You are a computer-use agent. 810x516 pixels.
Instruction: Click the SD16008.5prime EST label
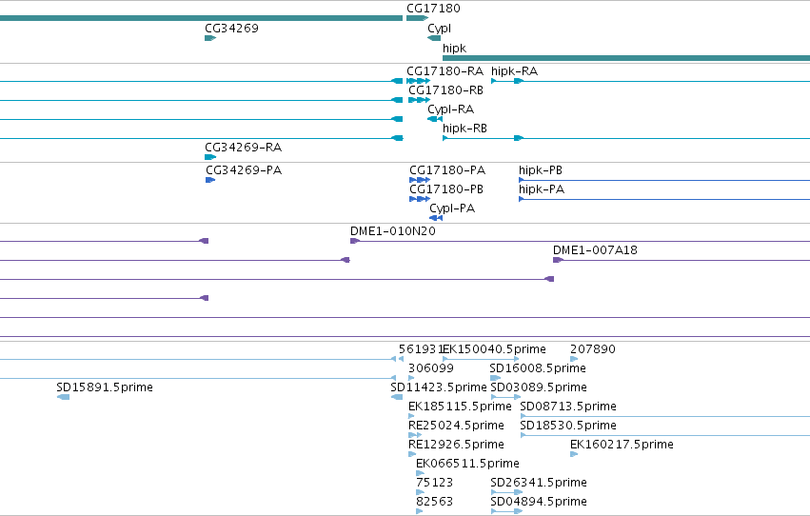[x=538, y=368]
